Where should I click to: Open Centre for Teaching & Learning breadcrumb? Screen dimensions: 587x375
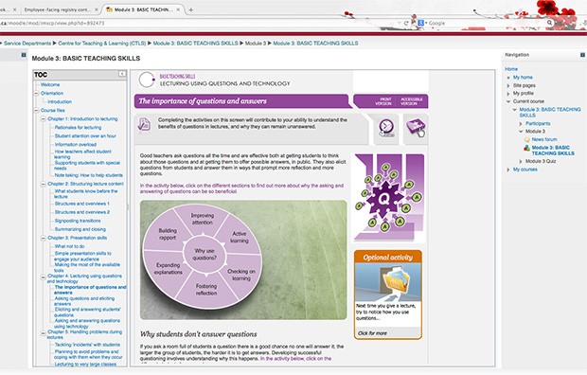(102, 43)
